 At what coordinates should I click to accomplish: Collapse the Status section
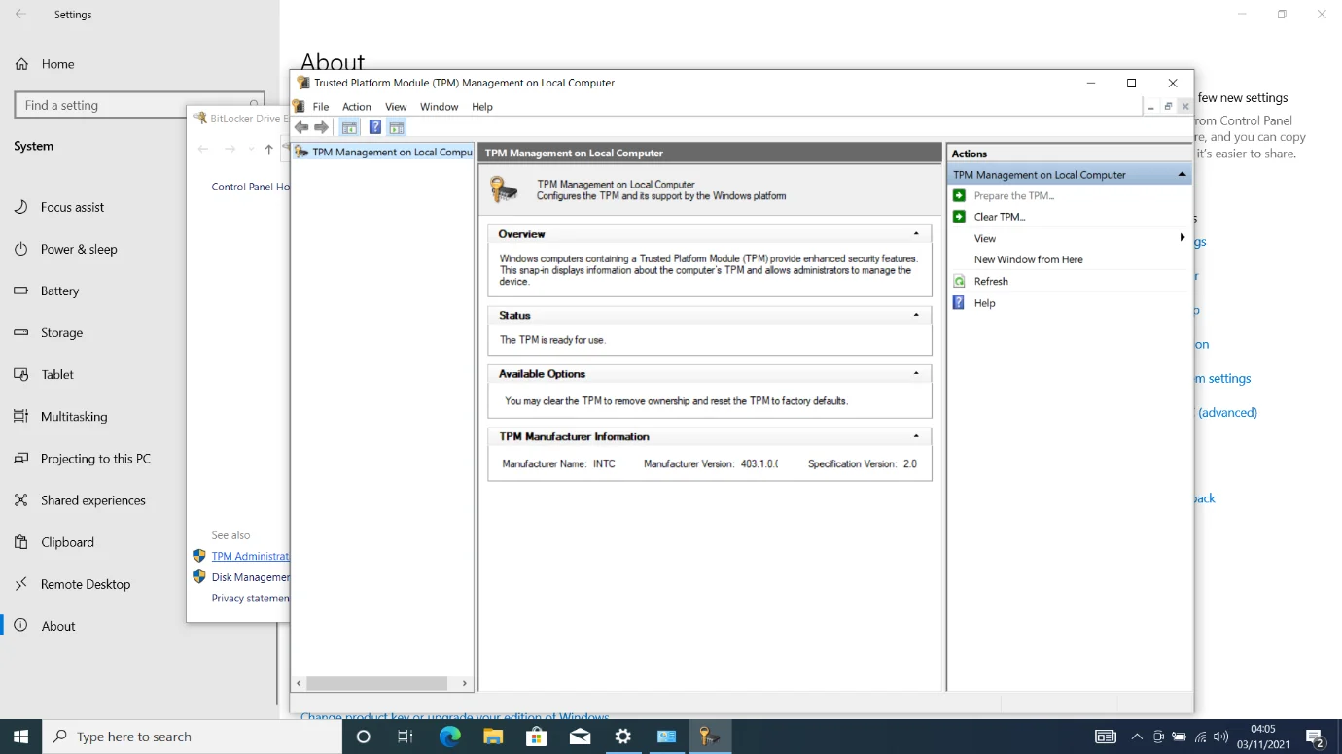(x=916, y=315)
